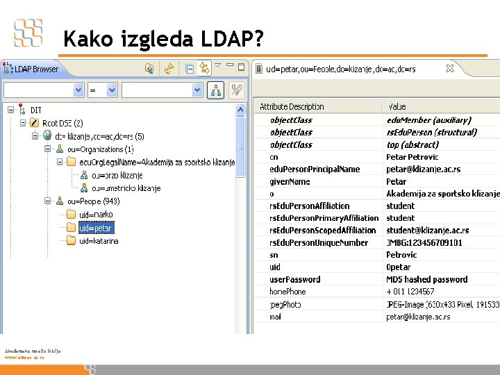Image resolution: width=500 pixels, height=375 pixels.
Task: Click the uid=marko folder icon
Action: (x=71, y=214)
